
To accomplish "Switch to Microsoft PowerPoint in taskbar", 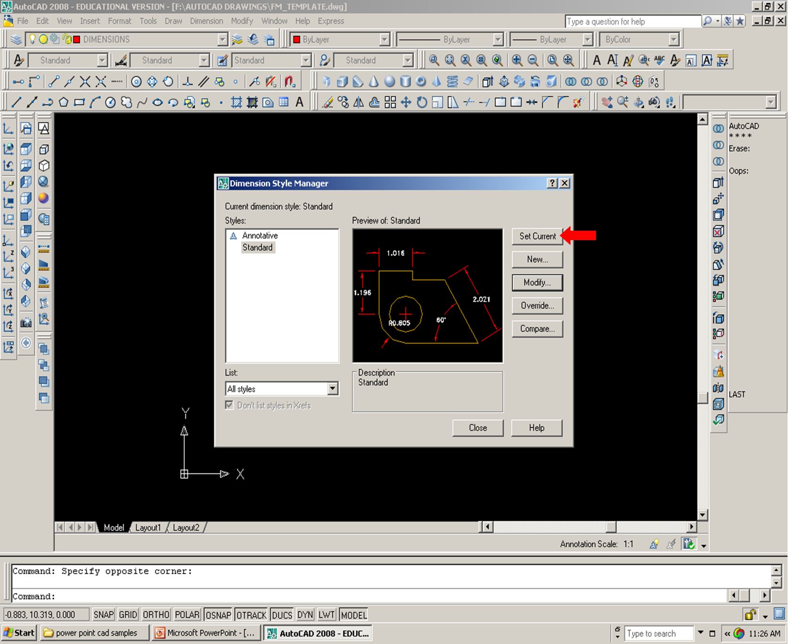I will (206, 633).
